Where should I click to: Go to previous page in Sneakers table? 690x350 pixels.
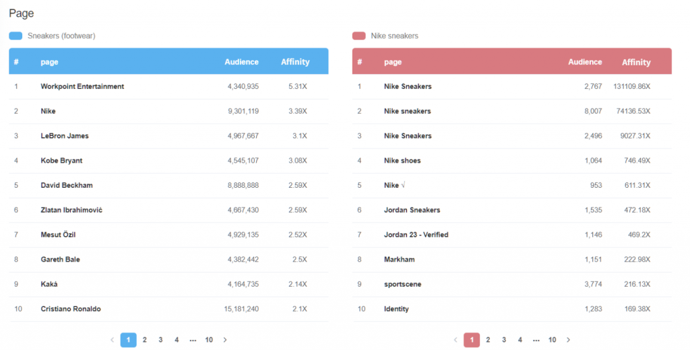113,339
